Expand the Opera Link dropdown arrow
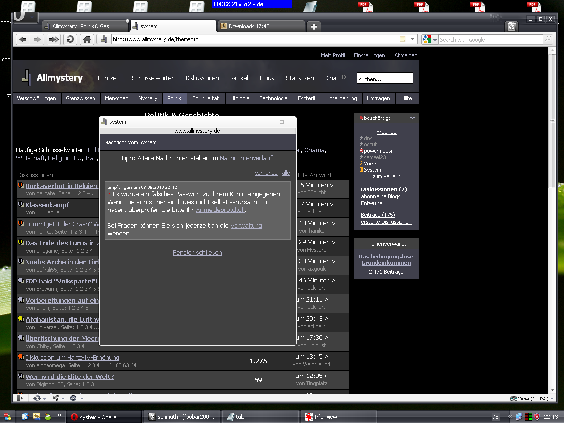 pos(45,398)
